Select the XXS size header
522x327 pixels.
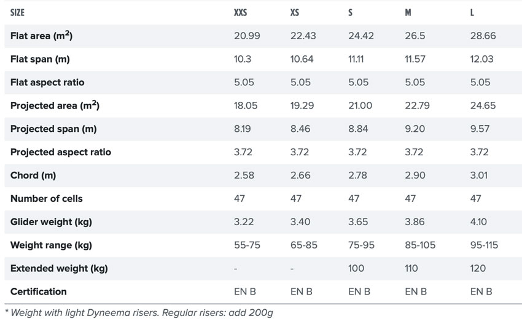tap(240, 13)
